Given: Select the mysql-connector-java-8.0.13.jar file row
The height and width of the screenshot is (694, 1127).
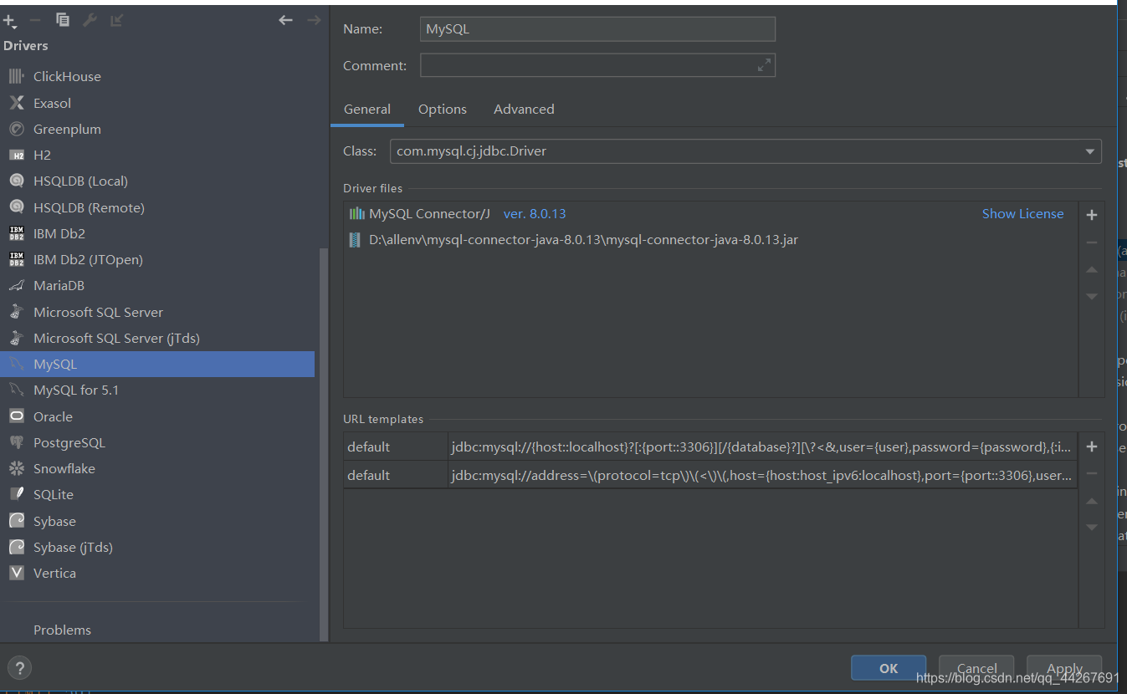Looking at the screenshot, I should tap(711, 240).
